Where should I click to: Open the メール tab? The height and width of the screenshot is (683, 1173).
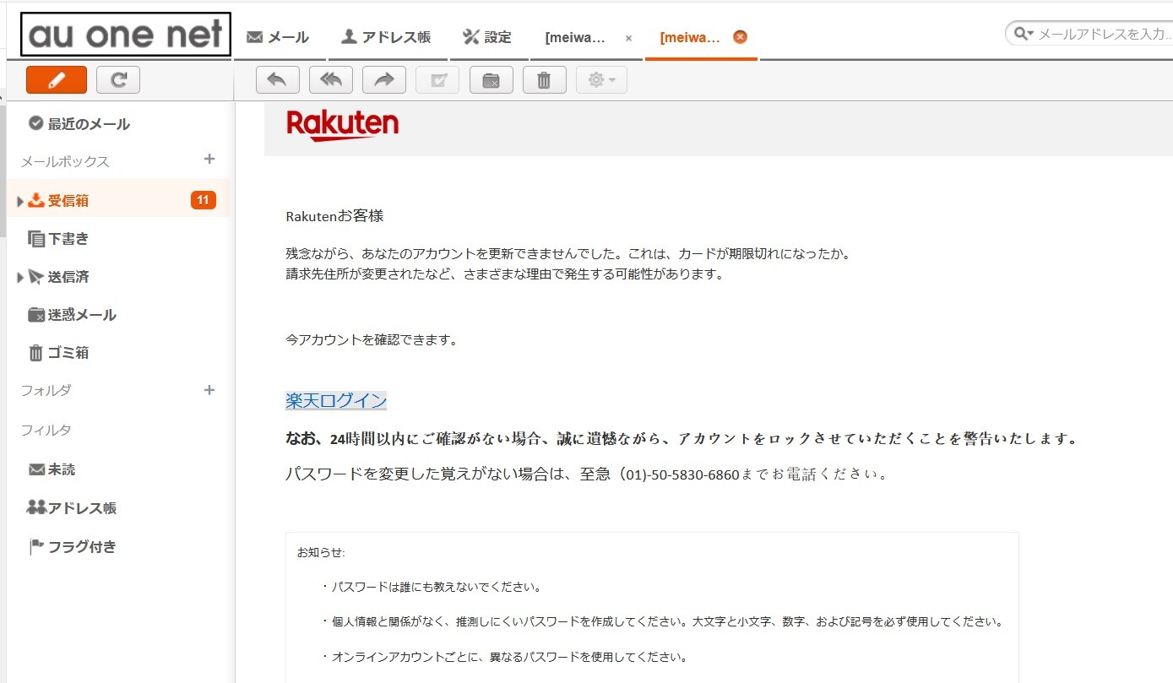coord(277,37)
